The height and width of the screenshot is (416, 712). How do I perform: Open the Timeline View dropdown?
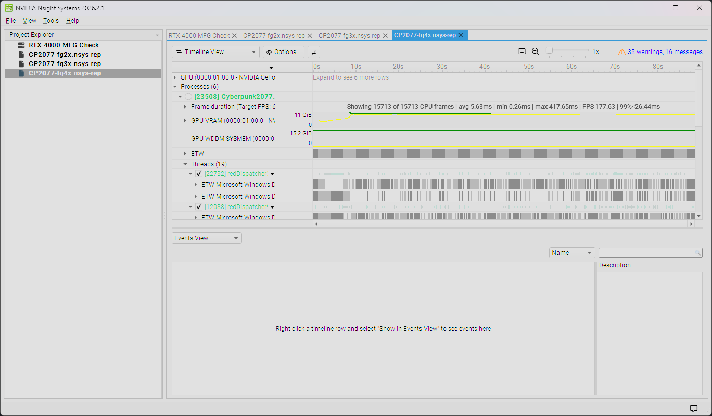click(x=215, y=52)
